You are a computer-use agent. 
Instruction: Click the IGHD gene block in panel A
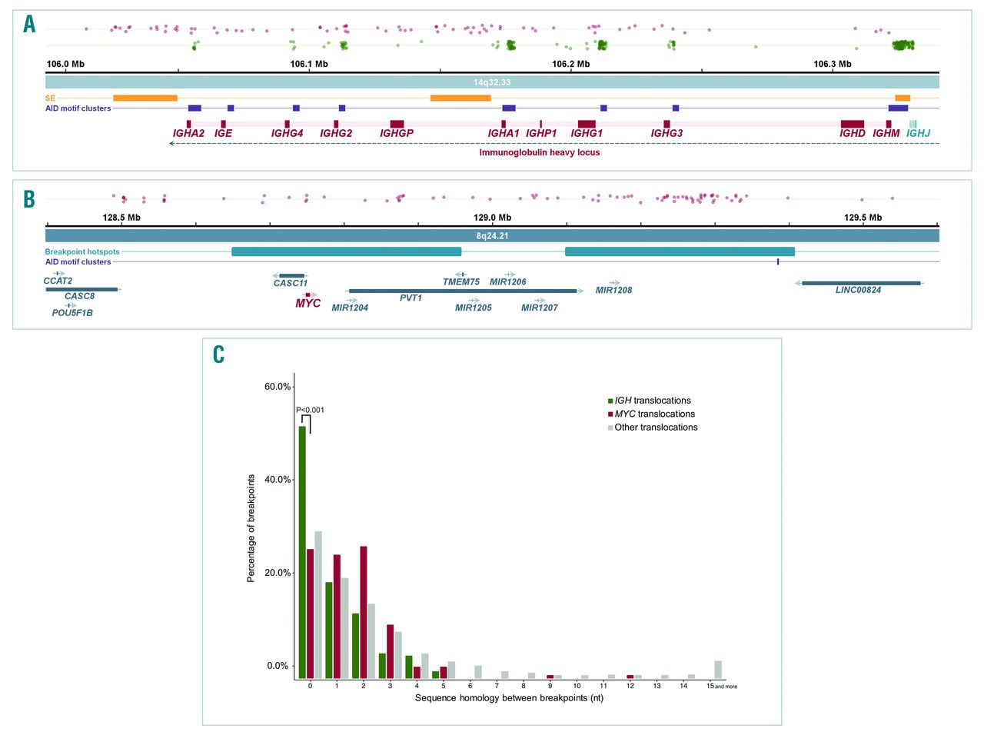point(852,124)
